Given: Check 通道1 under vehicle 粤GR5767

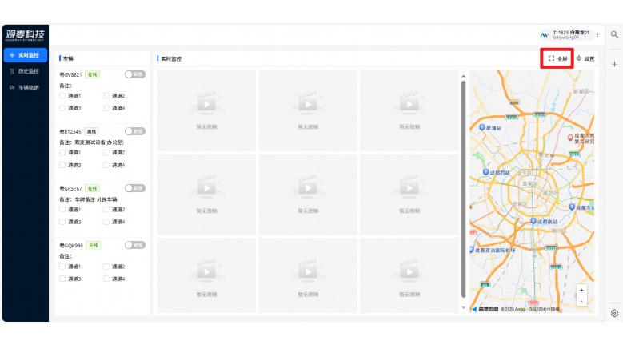Looking at the screenshot, I should (x=62, y=210).
